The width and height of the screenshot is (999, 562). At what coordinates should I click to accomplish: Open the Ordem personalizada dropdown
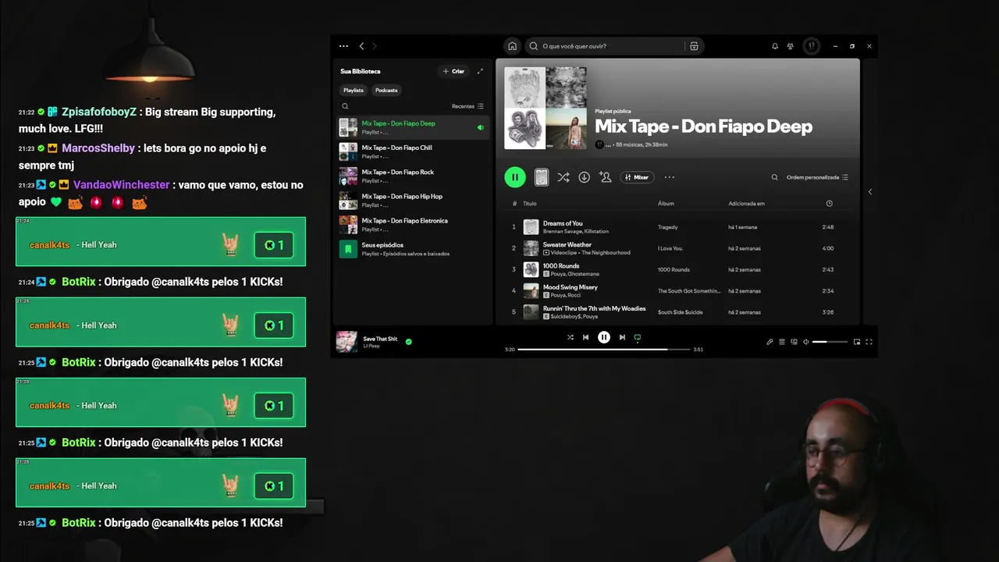coord(817,177)
